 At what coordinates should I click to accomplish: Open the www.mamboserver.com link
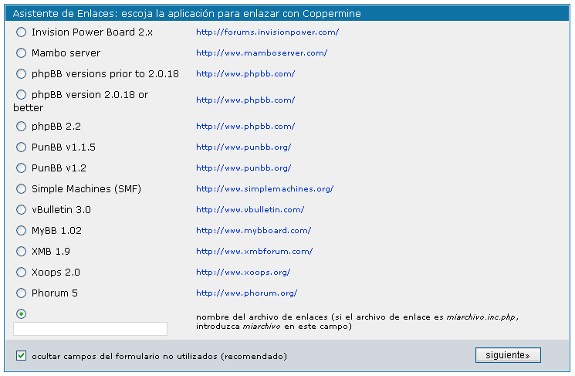click(262, 53)
